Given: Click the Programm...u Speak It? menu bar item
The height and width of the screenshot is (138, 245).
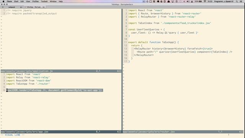Looking at the screenshot, I should 224,2.
